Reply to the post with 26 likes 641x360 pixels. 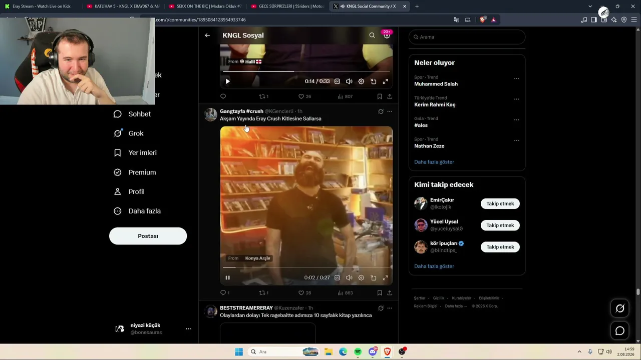coord(223,96)
